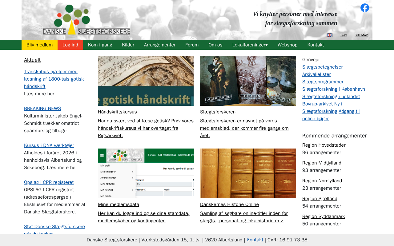Open the Kom i gang menu
This screenshot has width=394, height=246.
point(100,45)
